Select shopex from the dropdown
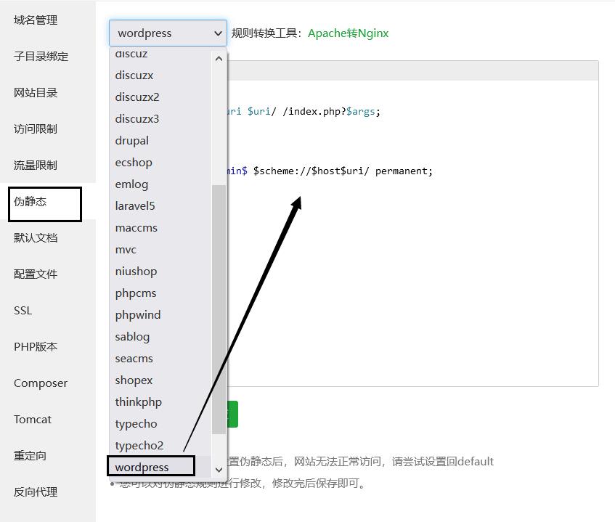615x522 pixels. click(160, 380)
